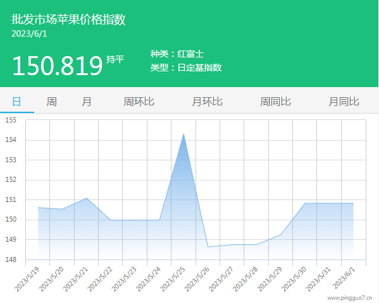Click the 种类：红富士 label

[x=177, y=54]
